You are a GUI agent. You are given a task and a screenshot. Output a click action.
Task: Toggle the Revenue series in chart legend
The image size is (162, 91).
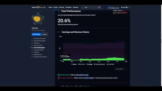[x=74, y=64]
